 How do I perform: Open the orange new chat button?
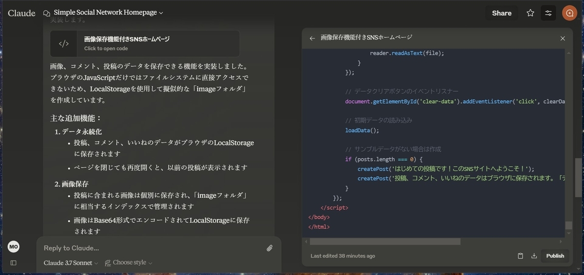[x=569, y=13]
